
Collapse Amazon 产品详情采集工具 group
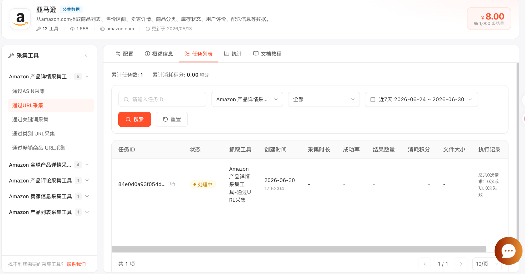(87, 76)
